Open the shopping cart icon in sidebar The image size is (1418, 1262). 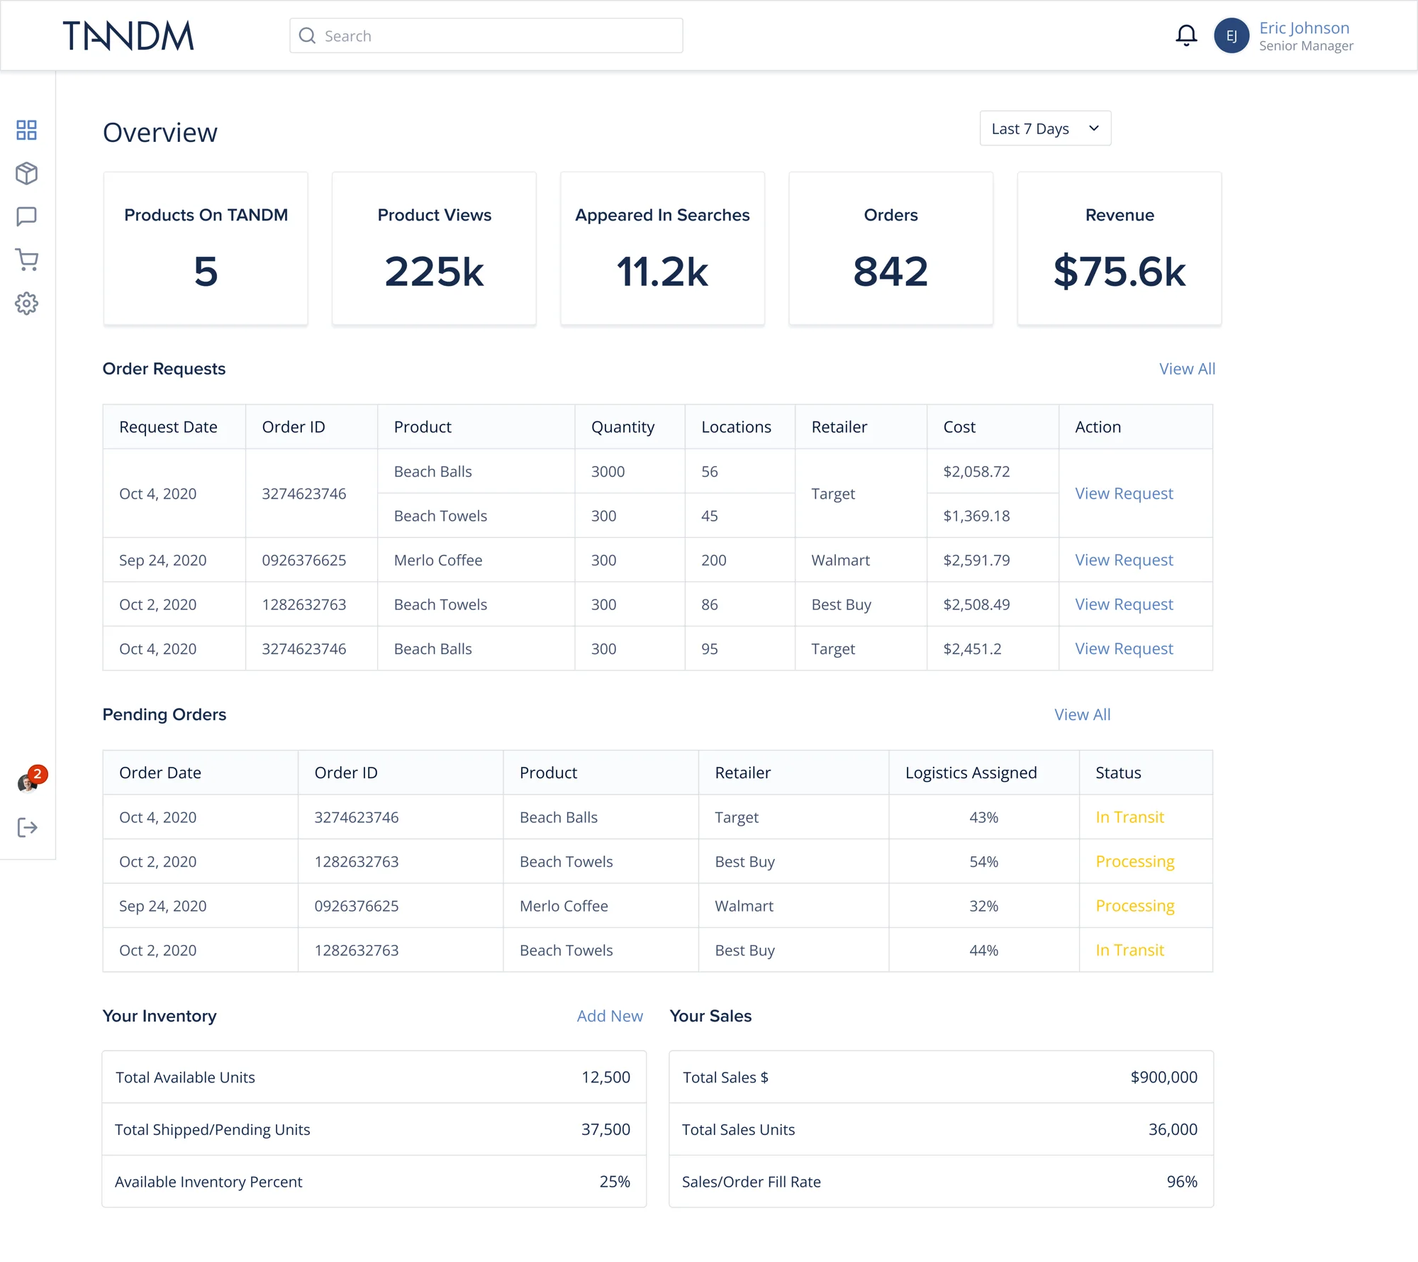26,260
